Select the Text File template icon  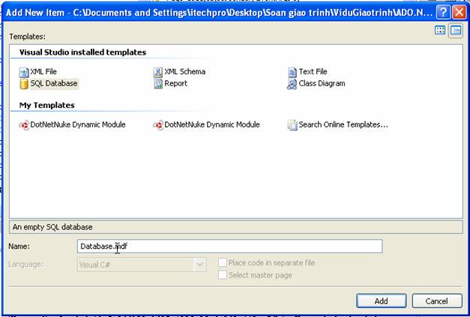coord(292,72)
